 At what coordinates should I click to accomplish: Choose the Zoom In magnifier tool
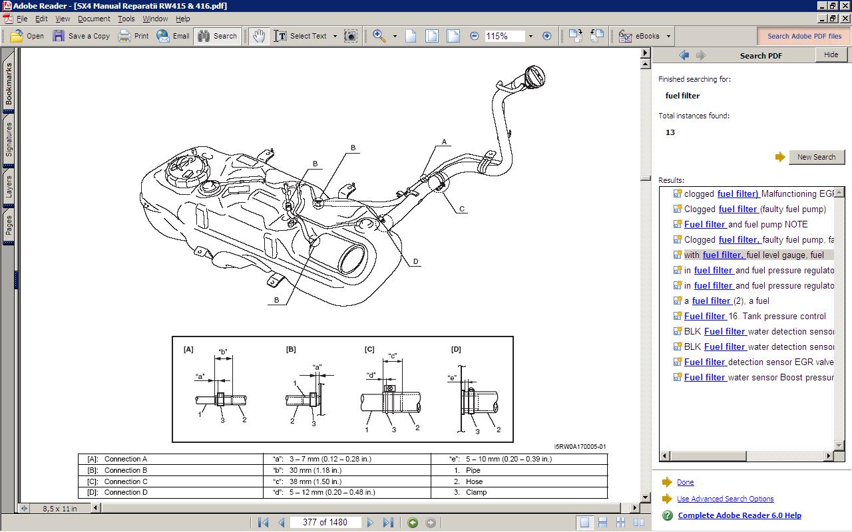coord(379,36)
